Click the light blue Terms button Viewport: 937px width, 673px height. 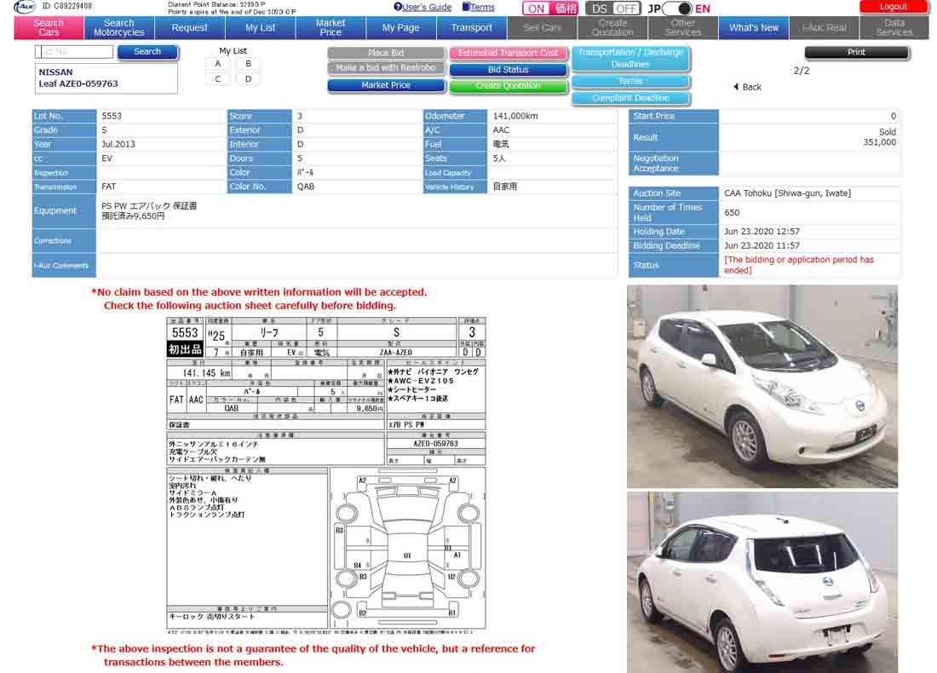click(x=630, y=81)
